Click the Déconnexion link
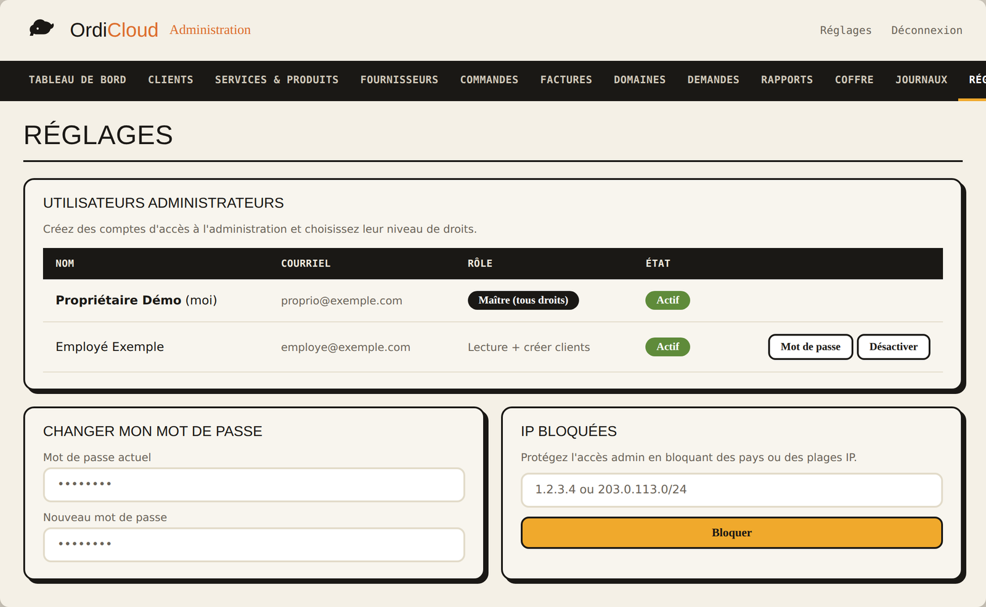Image resolution: width=986 pixels, height=607 pixels. (x=927, y=30)
